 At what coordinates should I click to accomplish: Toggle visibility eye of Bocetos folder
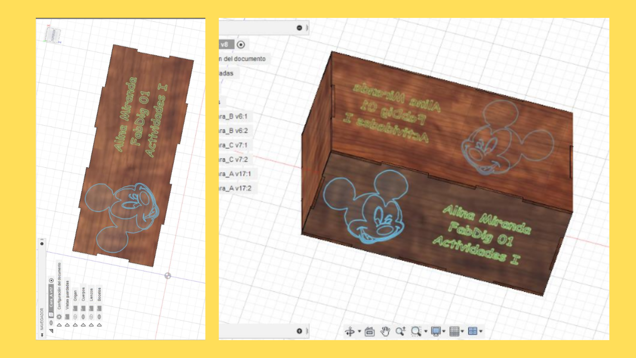[x=99, y=317]
